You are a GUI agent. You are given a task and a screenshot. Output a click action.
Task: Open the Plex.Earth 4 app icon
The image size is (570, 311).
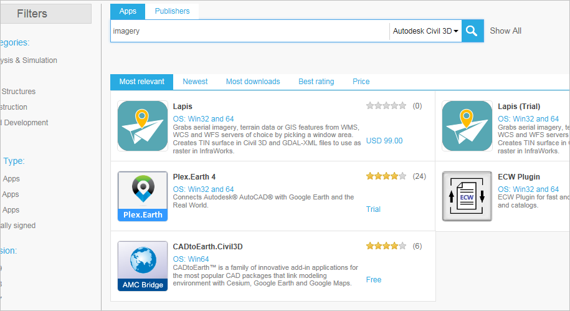[143, 196]
